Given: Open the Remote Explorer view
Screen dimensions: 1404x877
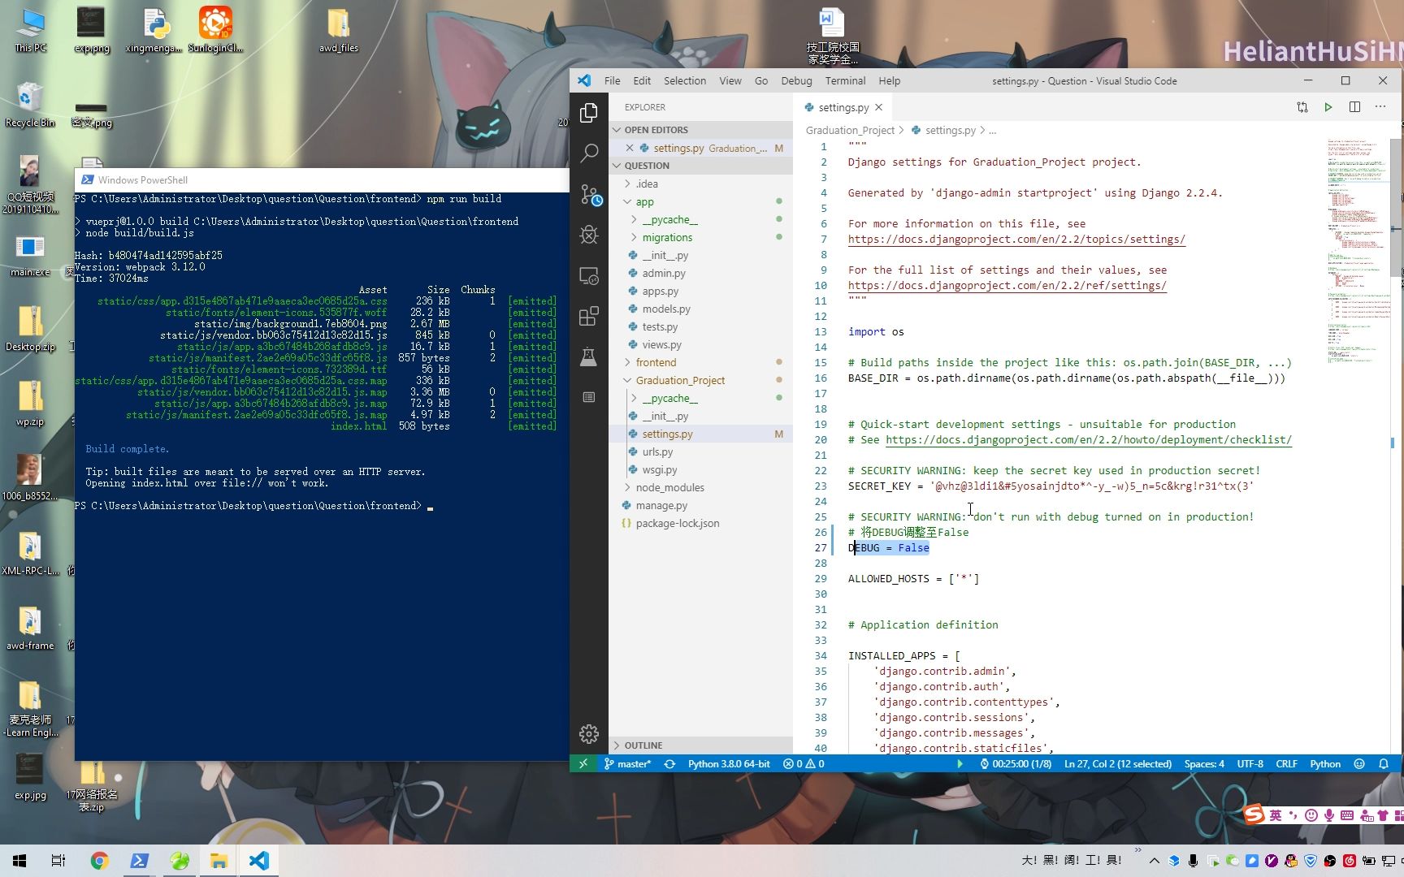Looking at the screenshot, I should 589,276.
